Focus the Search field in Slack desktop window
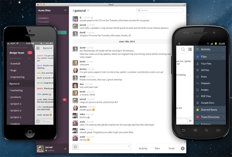Screen dimensions: 232x157 click(160, 10)
